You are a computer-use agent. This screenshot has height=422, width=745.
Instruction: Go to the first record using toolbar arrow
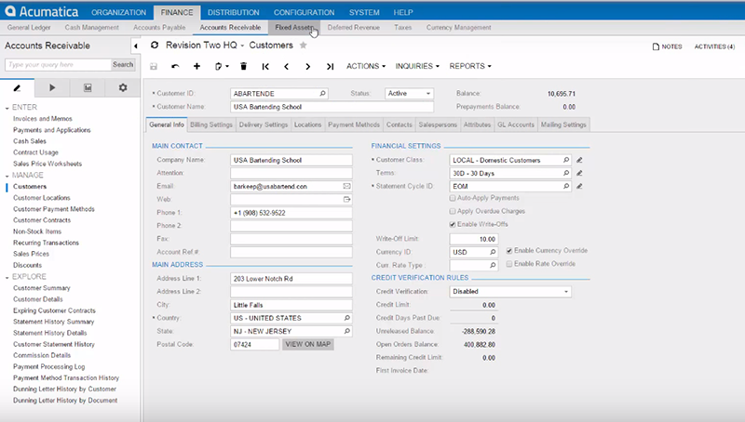pos(265,67)
